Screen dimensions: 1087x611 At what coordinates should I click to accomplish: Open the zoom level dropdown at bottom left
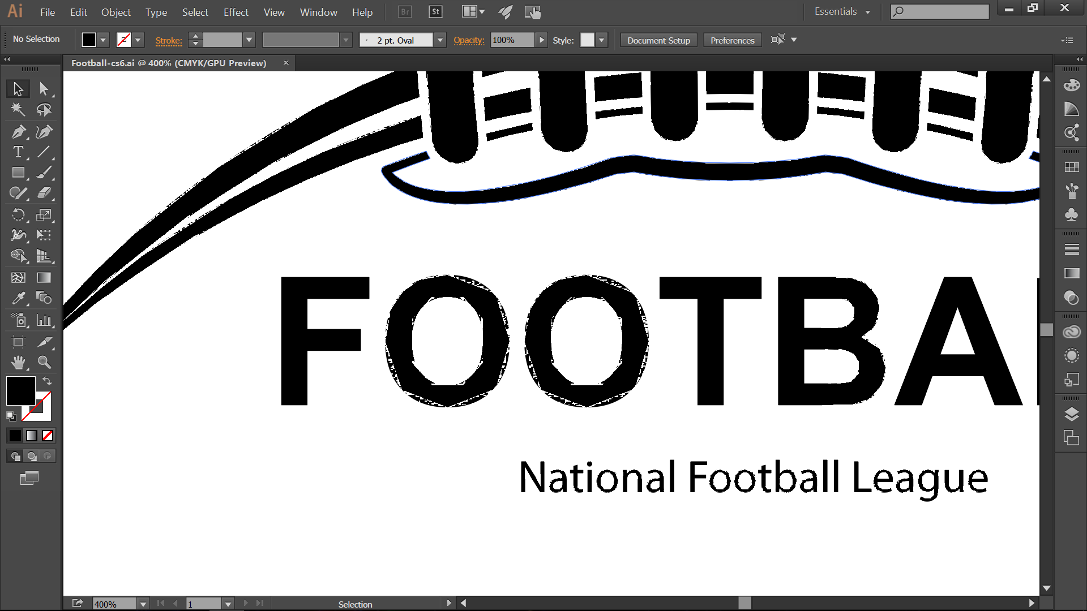[143, 604]
